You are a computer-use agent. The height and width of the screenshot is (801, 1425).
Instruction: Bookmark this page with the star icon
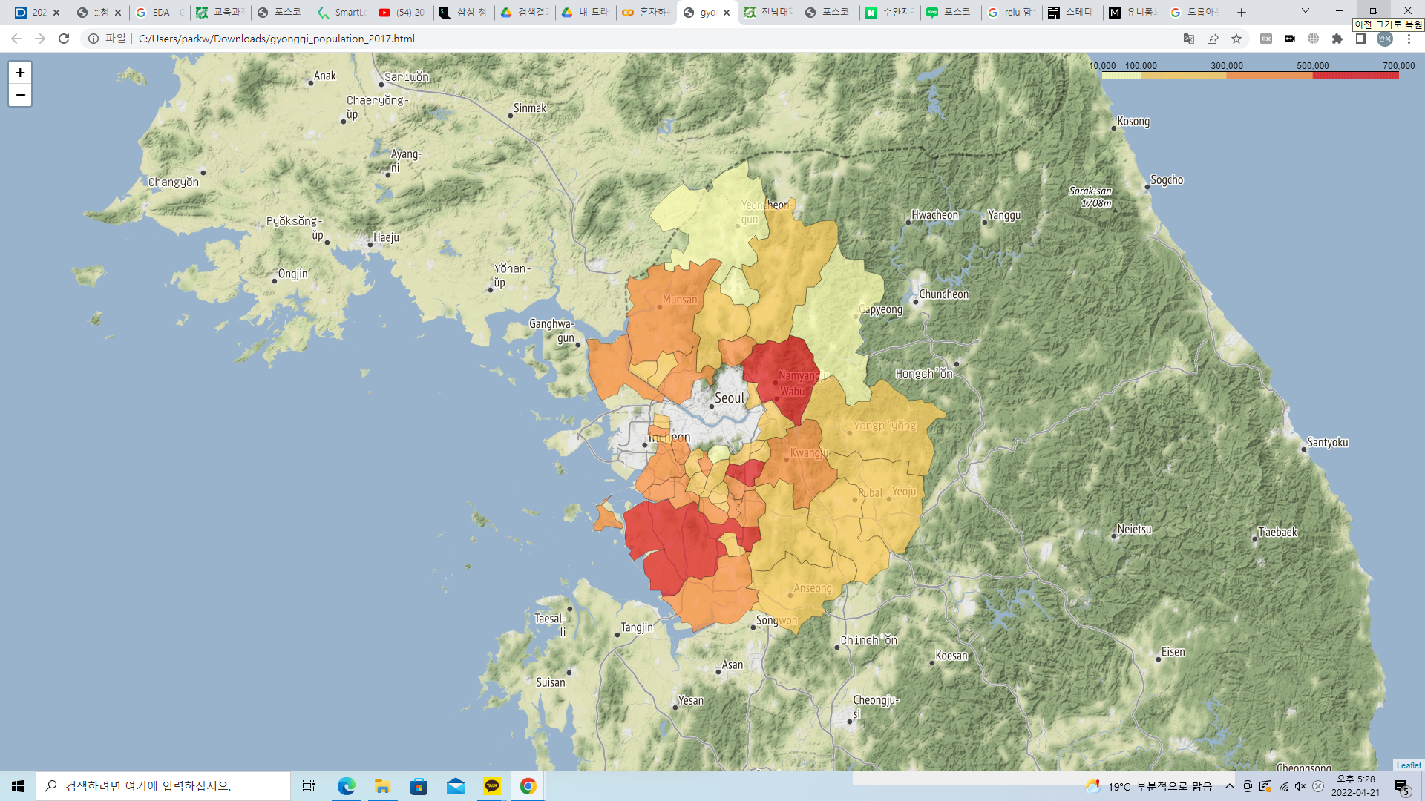click(1236, 39)
